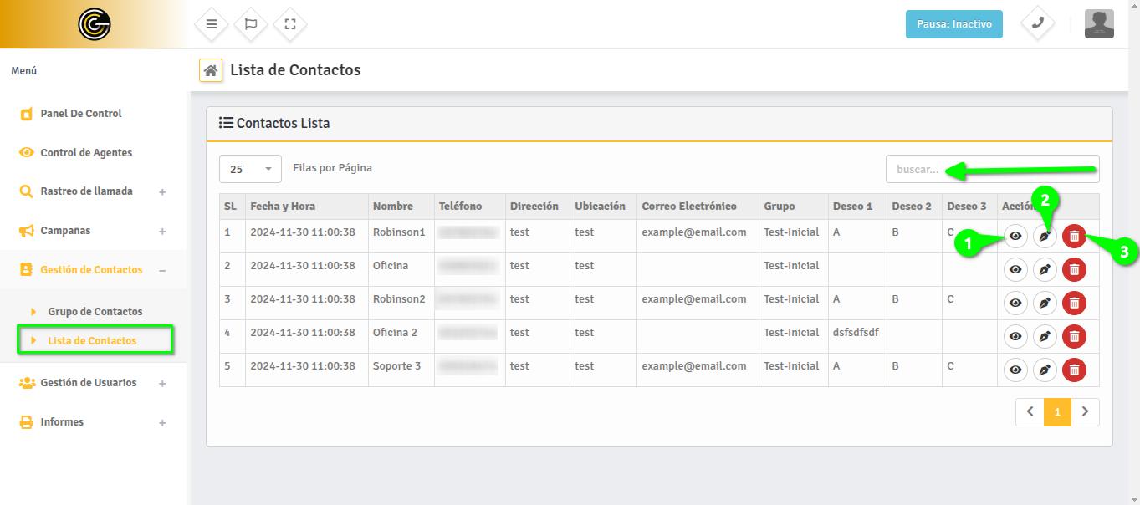Click the phone dialer icon

[x=1037, y=23]
